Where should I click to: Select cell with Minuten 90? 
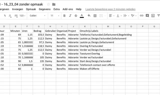pos(15,61)
